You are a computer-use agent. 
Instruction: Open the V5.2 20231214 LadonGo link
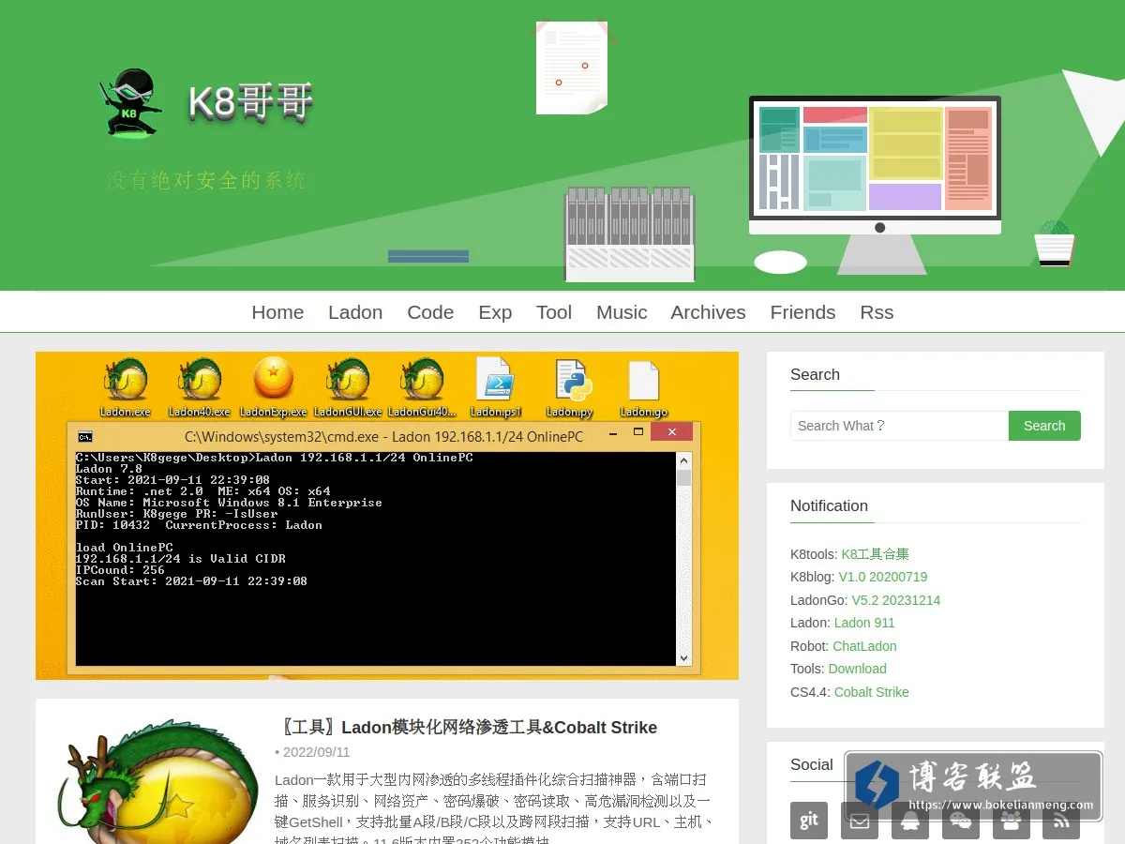pos(895,600)
